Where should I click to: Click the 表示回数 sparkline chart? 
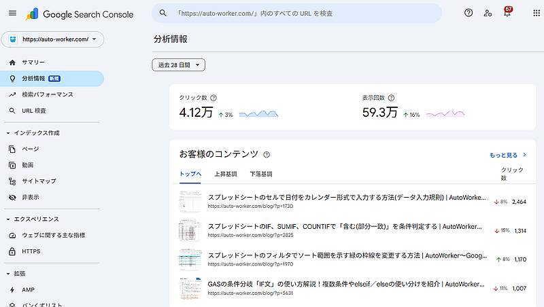coord(445,113)
